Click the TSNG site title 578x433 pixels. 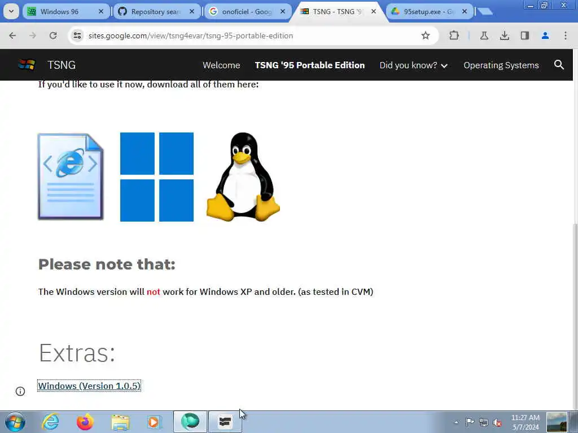pyautogui.click(x=62, y=65)
